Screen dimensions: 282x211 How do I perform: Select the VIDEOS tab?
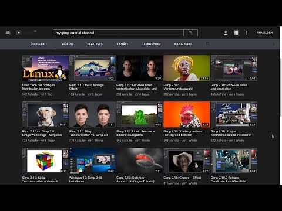[67, 44]
